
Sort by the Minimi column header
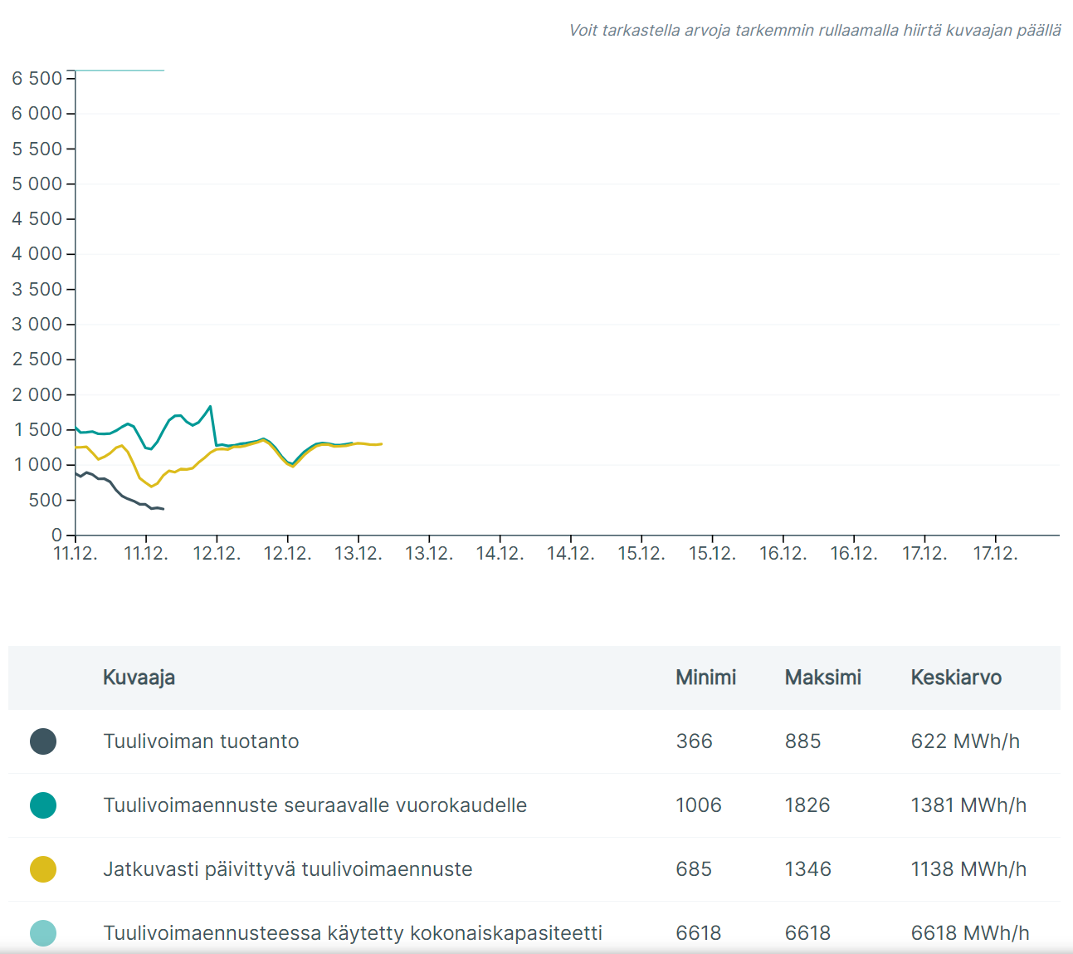pyautogui.click(x=705, y=678)
